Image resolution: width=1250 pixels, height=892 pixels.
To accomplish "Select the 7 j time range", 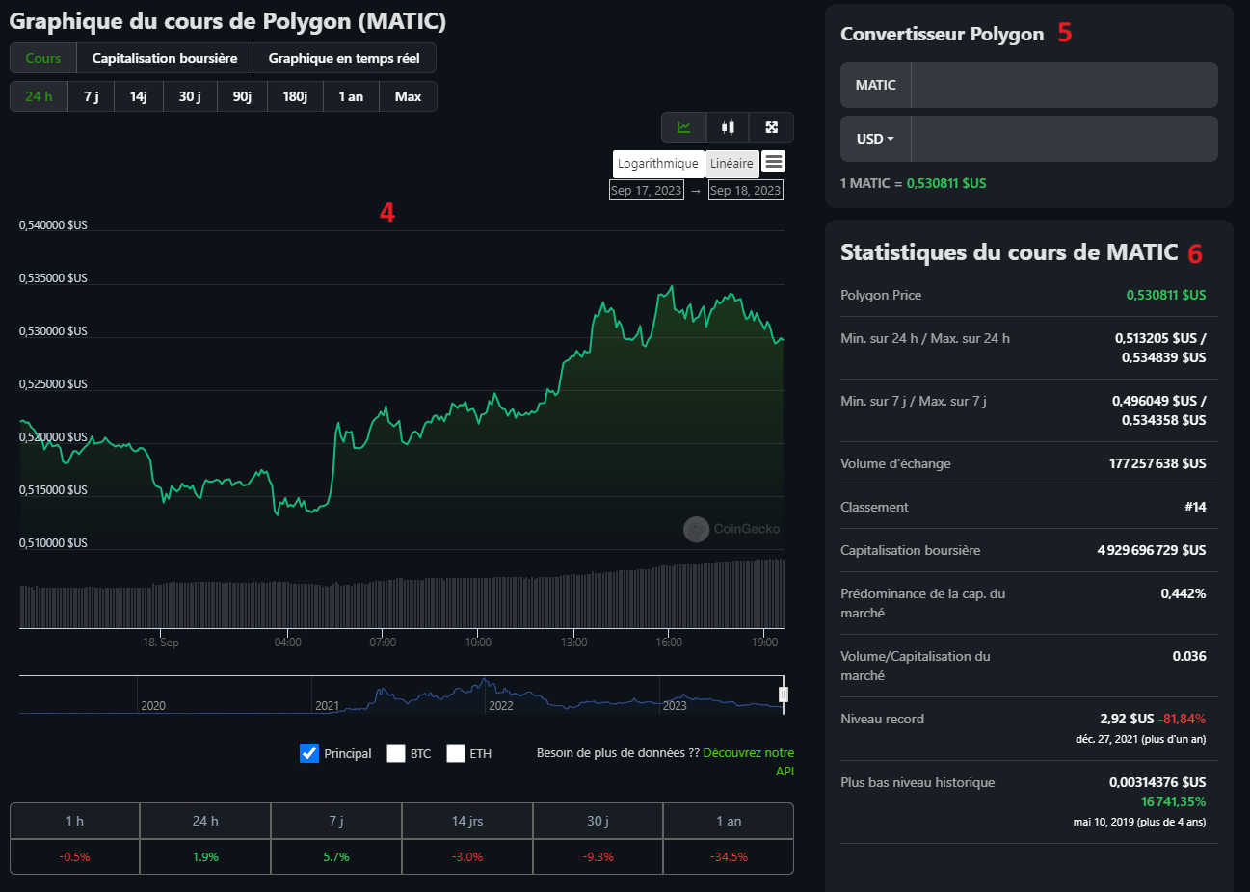I will coord(92,96).
